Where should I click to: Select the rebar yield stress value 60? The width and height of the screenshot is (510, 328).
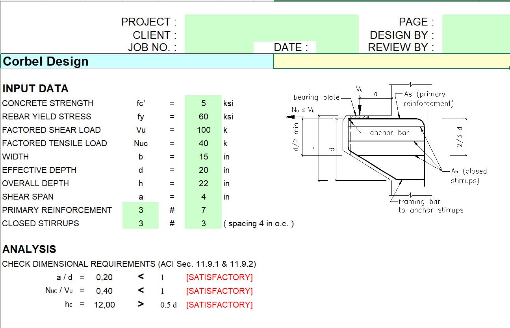point(203,117)
